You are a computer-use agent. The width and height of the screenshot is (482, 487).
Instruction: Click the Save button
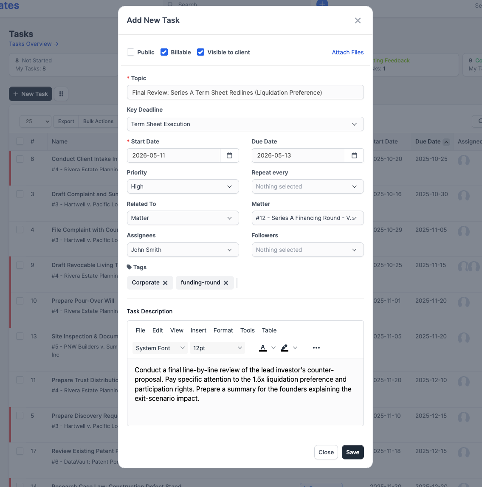pos(352,452)
